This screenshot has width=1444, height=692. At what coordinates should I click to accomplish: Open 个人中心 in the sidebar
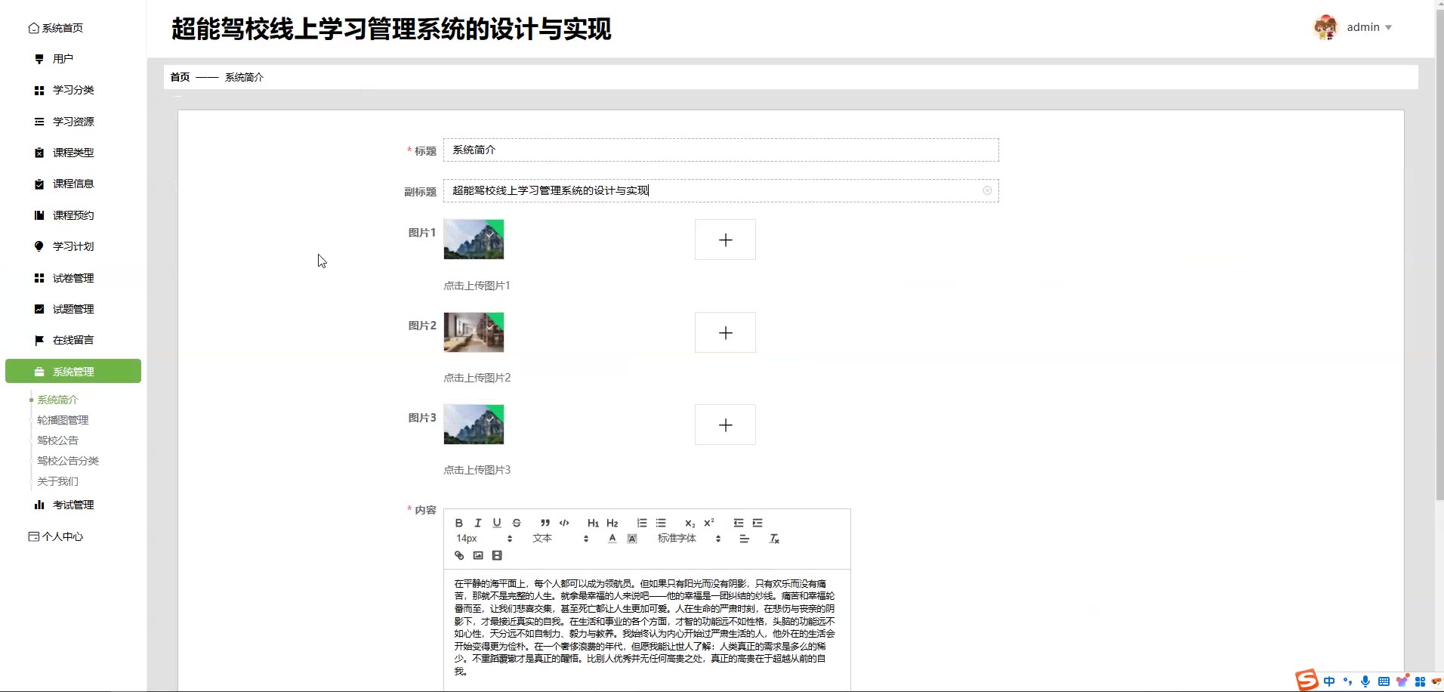(56, 536)
